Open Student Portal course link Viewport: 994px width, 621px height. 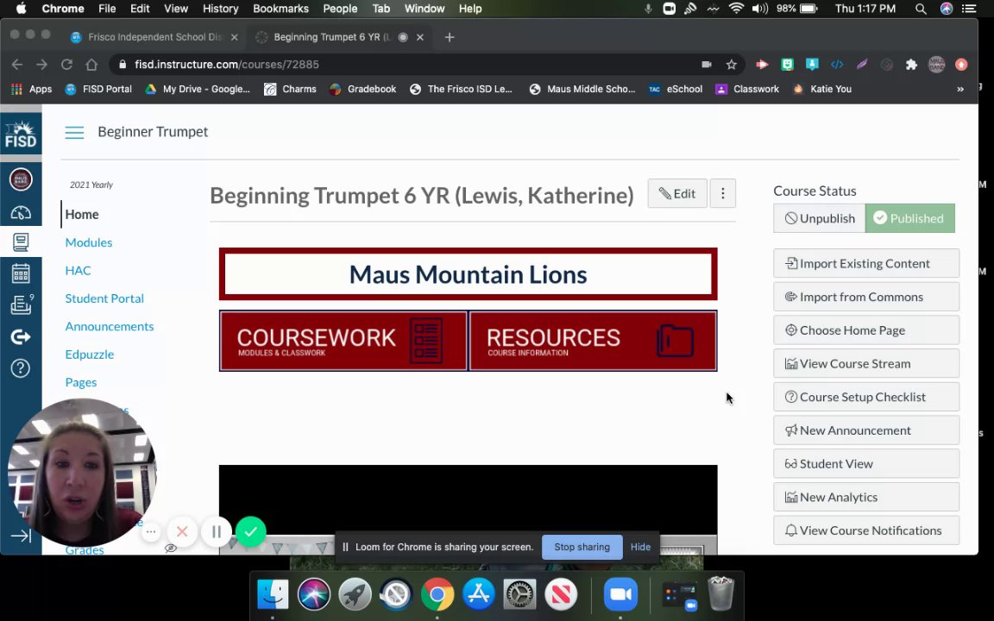tap(104, 298)
